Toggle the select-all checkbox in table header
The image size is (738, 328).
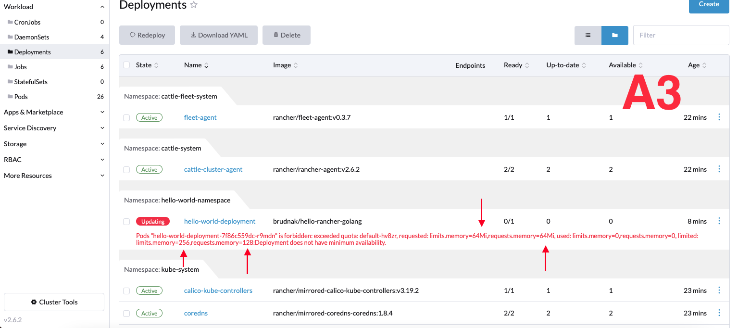126,65
